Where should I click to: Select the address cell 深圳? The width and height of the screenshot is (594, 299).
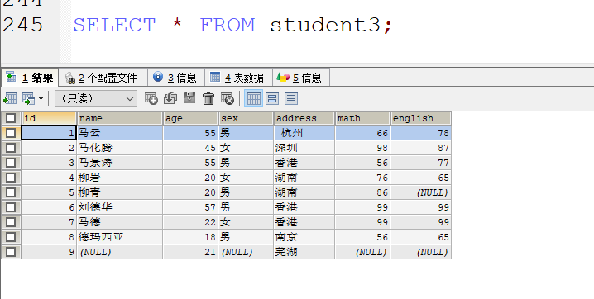pos(304,148)
